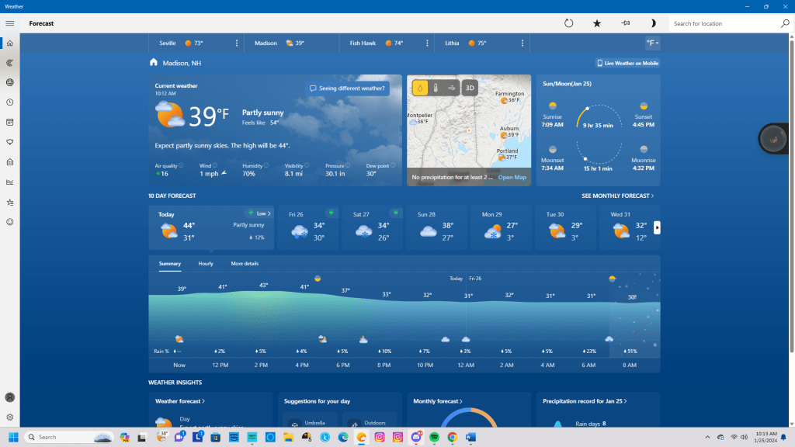Switch to the Hourly tab
This screenshot has width=795, height=447.
pyautogui.click(x=206, y=264)
